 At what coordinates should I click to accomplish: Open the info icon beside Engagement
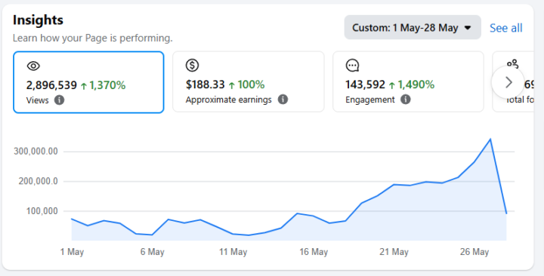point(406,100)
